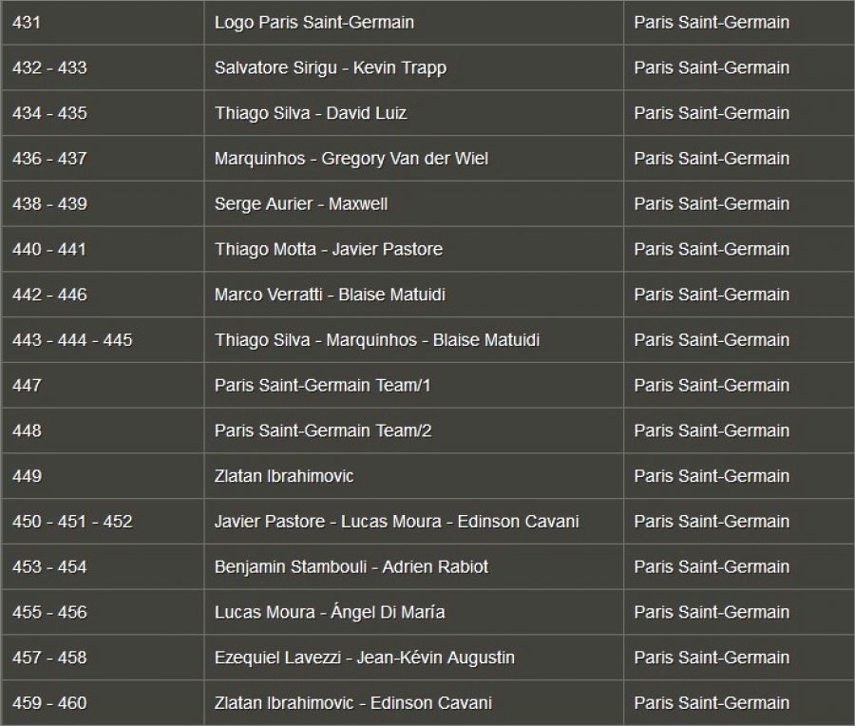Click the "Logo Paris Saint-Germain" cell
Screen dimensions: 855x726
(314, 22)
